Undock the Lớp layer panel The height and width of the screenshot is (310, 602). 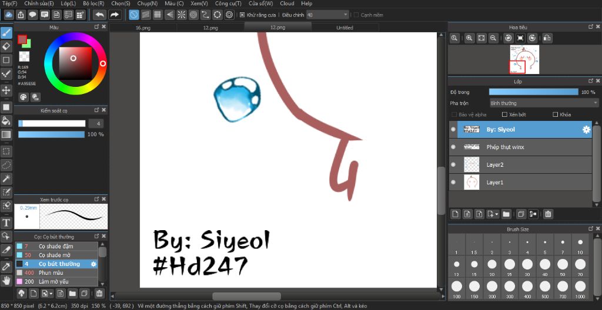(591, 81)
